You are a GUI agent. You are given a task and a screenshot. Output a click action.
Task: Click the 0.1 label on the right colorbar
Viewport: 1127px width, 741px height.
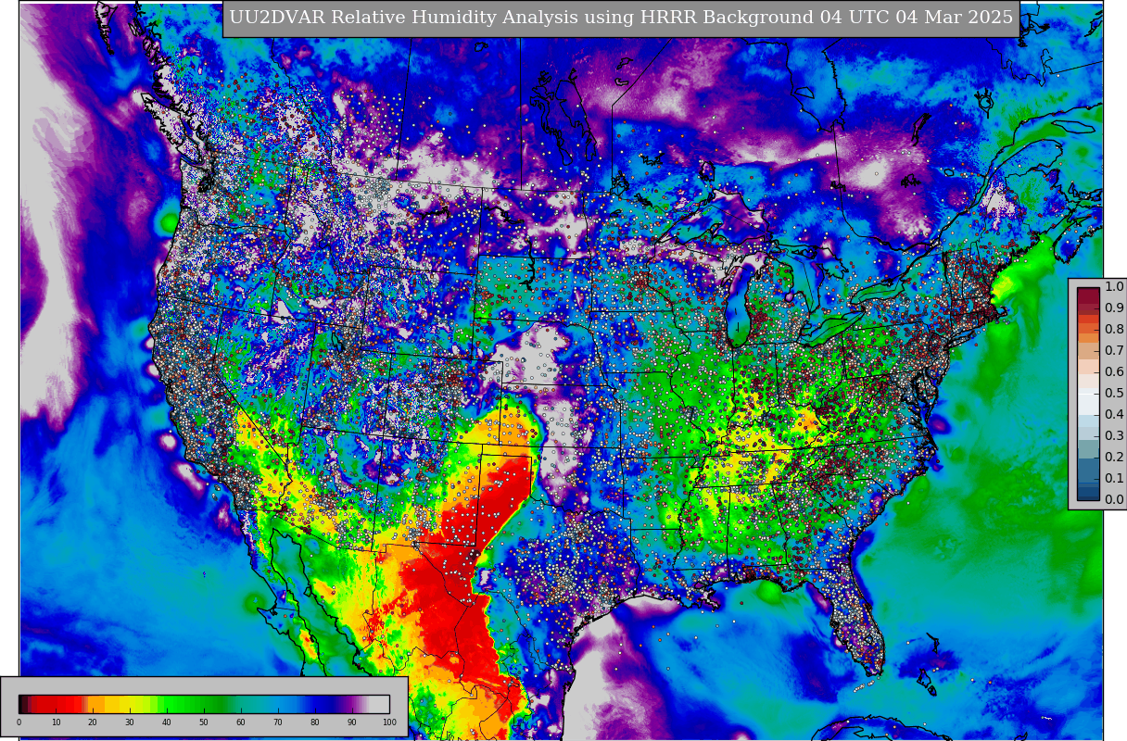tap(1114, 478)
